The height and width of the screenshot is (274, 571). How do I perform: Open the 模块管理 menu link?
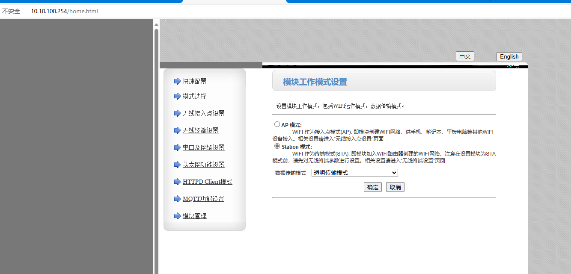point(194,216)
